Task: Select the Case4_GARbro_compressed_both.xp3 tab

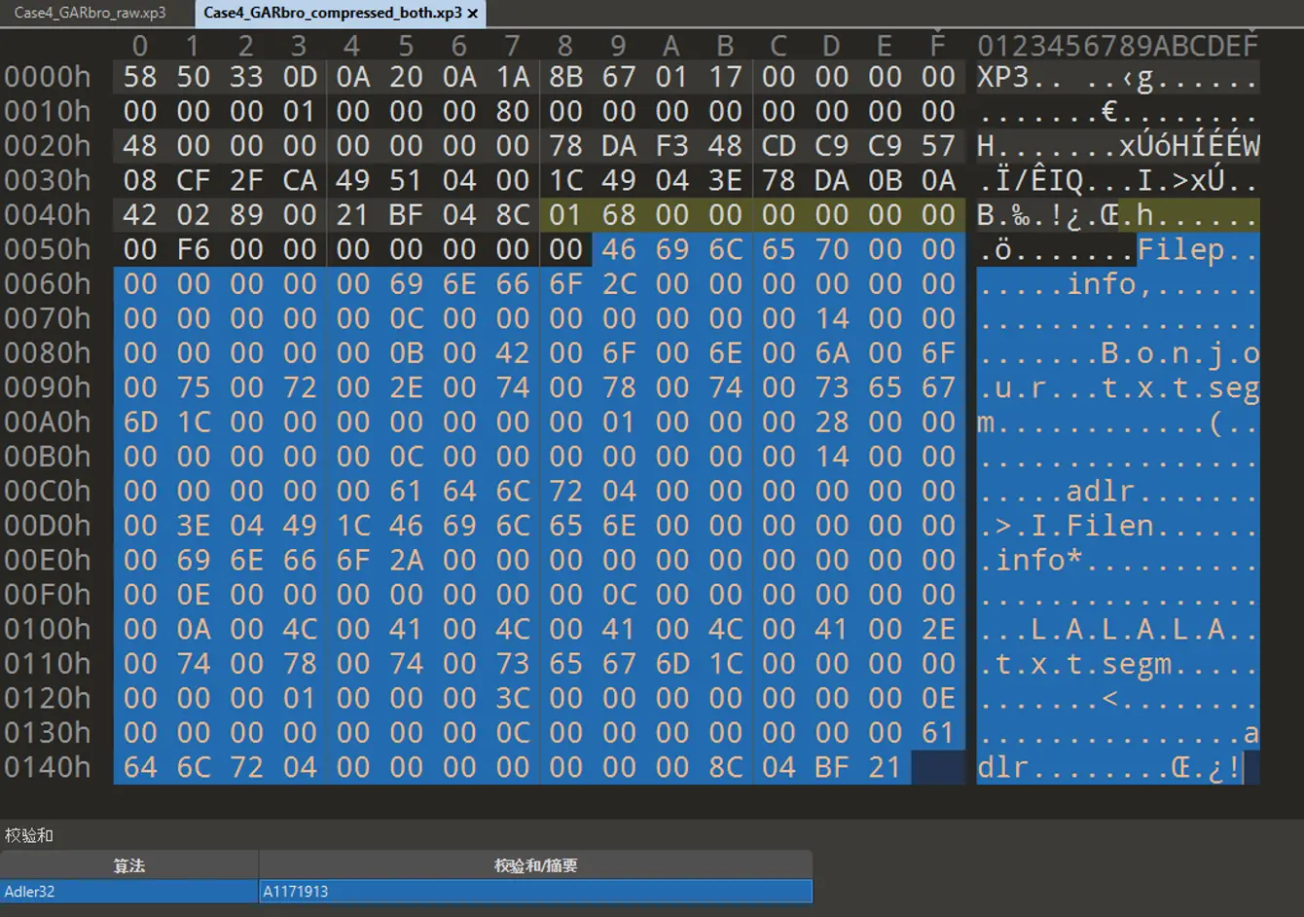Action: coord(332,13)
